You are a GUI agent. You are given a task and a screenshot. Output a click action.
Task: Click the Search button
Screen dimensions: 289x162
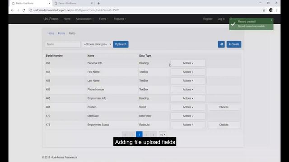click(x=121, y=44)
